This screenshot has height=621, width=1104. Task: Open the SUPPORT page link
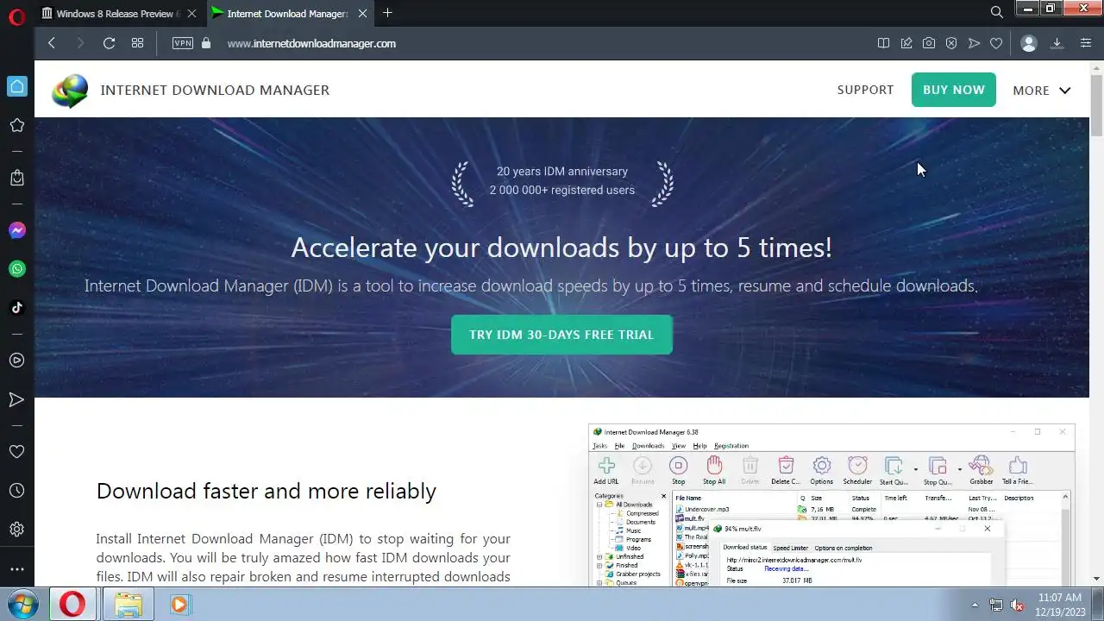click(865, 90)
